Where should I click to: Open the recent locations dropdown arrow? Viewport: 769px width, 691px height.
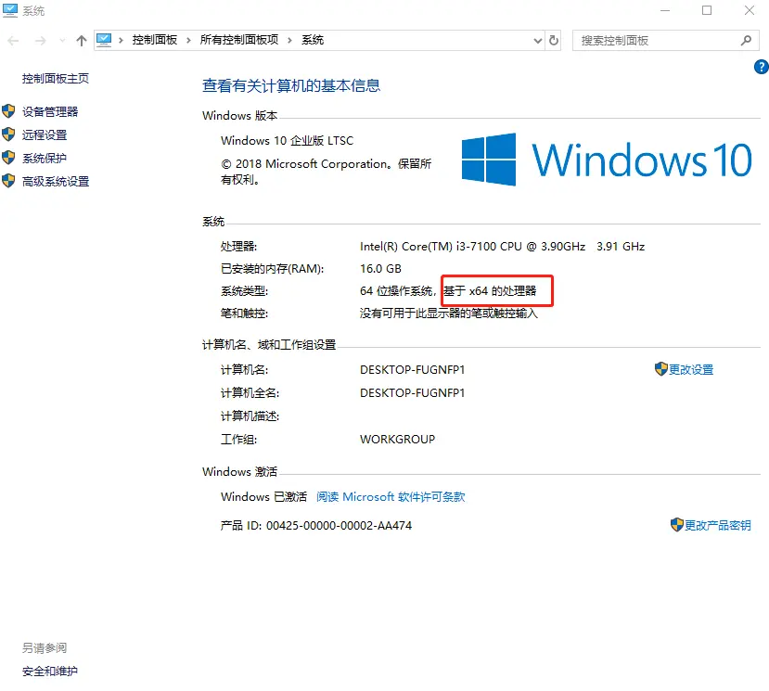(62, 41)
